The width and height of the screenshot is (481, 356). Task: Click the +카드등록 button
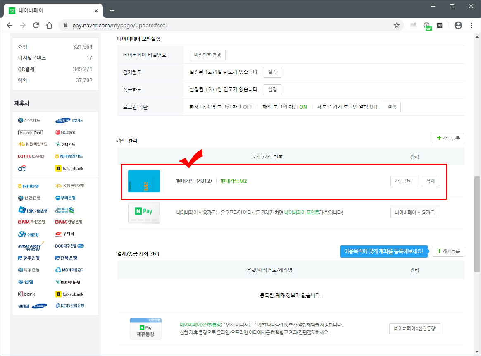448,138
